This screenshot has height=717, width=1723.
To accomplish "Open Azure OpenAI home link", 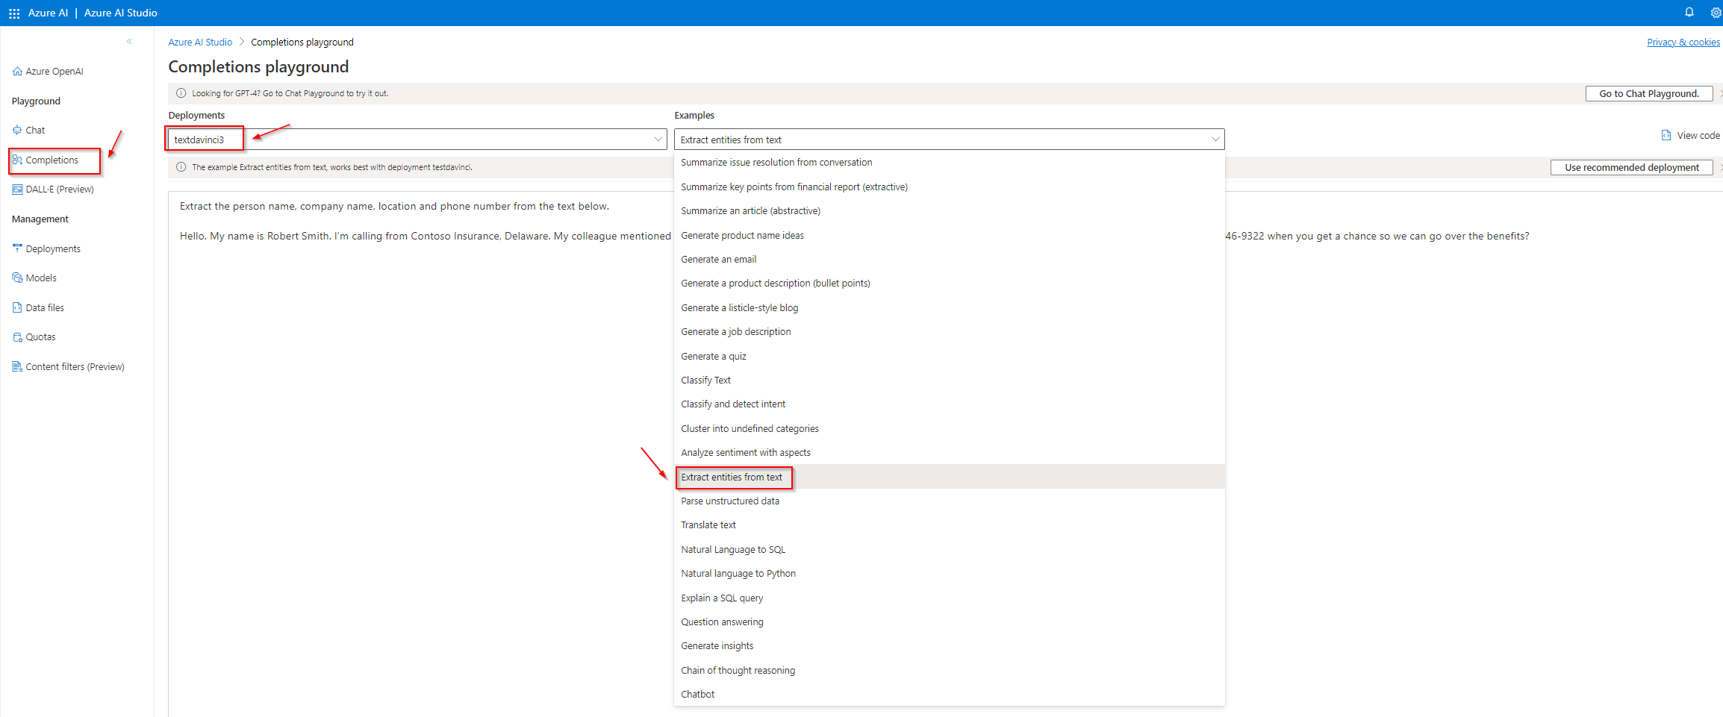I will 54,72.
